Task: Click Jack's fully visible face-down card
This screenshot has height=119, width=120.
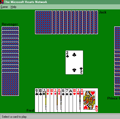Action: 44,22
